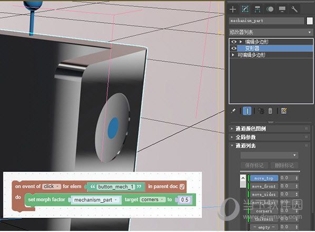Image resolution: width=315 pixels, height=232 pixels.
Task: Click the move_top spinner arrows
Action: (x=297, y=178)
